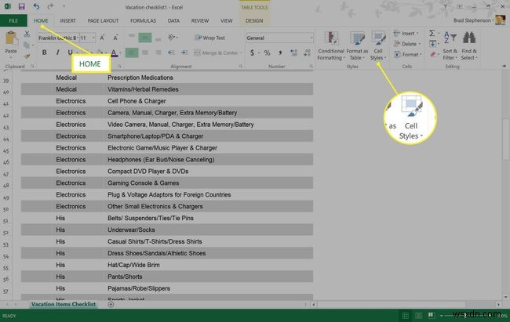
Task: Toggle Merge & Center
Action: (x=217, y=52)
